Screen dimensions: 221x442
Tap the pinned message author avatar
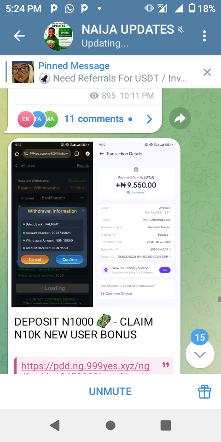tap(23, 72)
